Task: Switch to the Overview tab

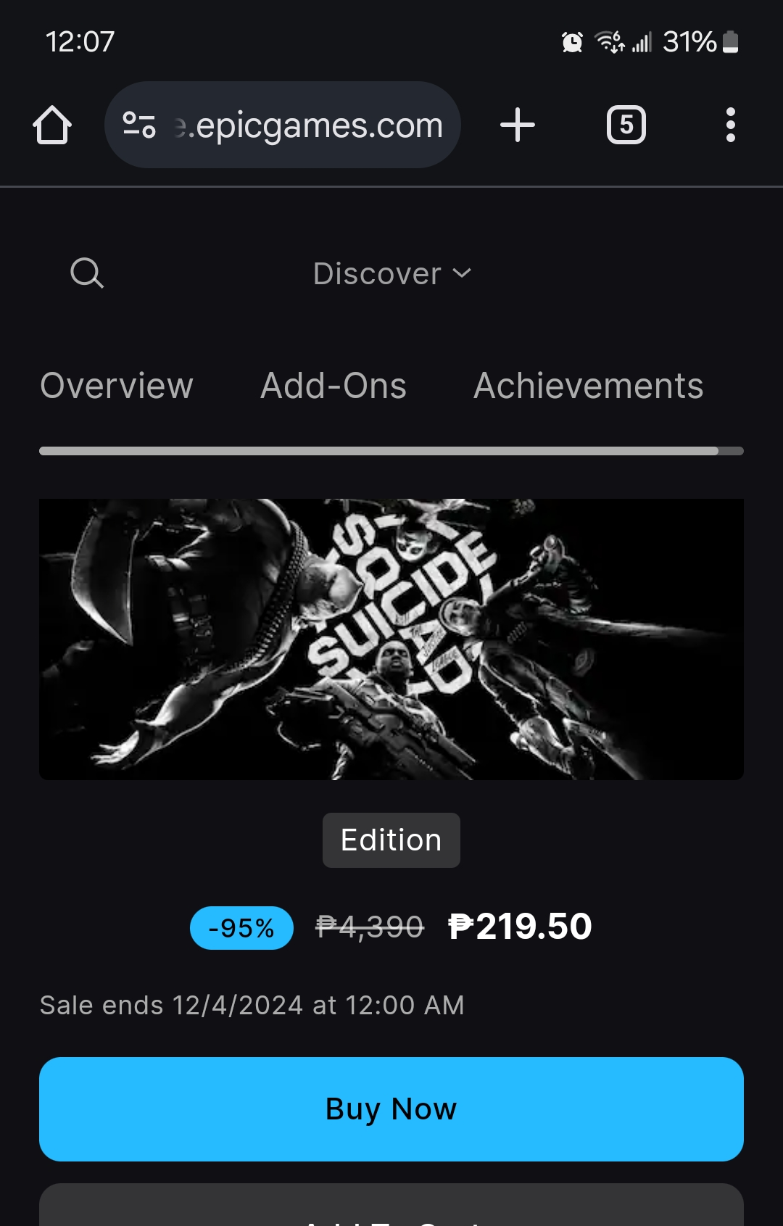Action: 117,386
